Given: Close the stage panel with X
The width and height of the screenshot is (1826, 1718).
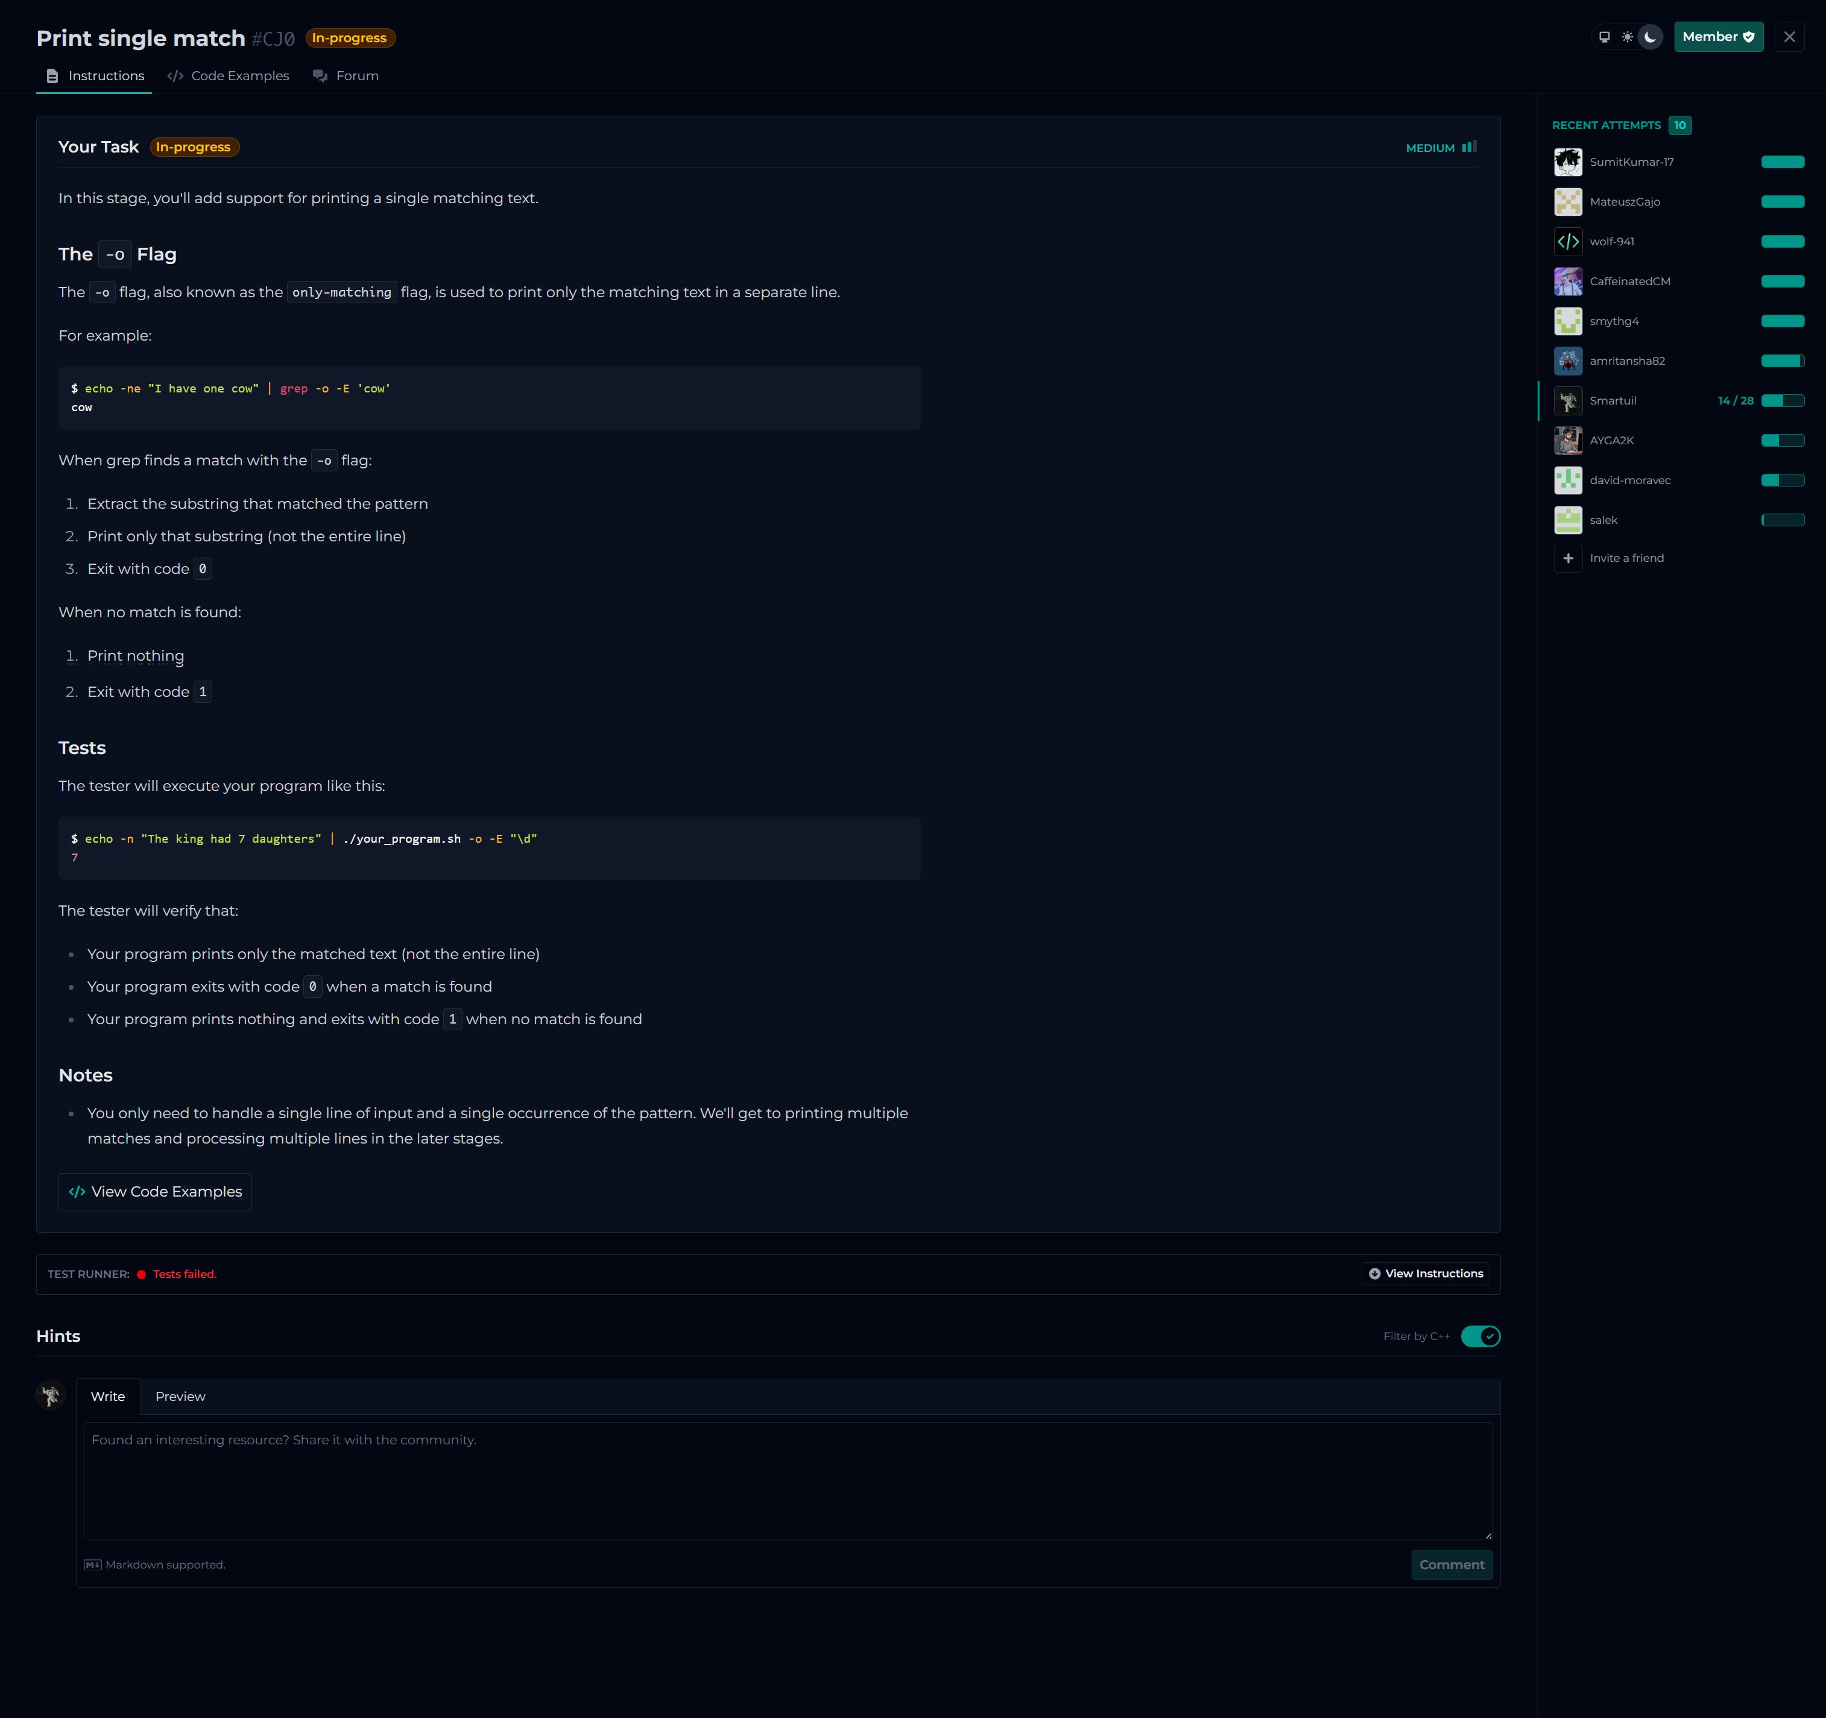Looking at the screenshot, I should [1789, 37].
